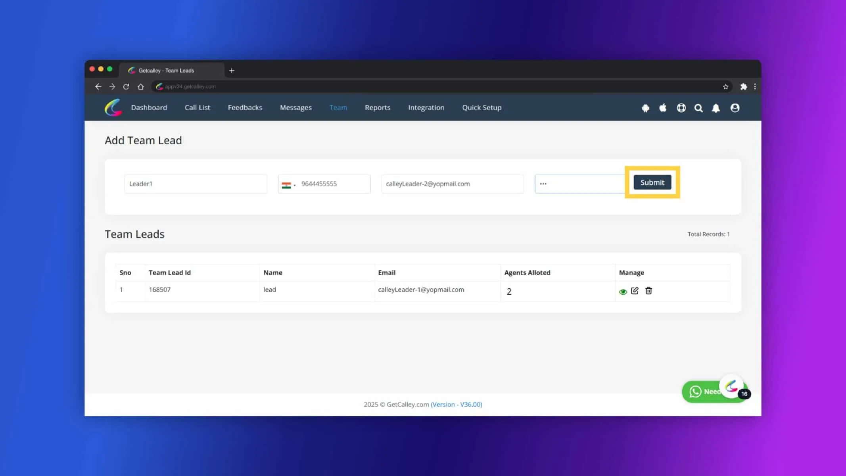Open the Version - V36.00 link
The image size is (846, 476).
(456, 404)
